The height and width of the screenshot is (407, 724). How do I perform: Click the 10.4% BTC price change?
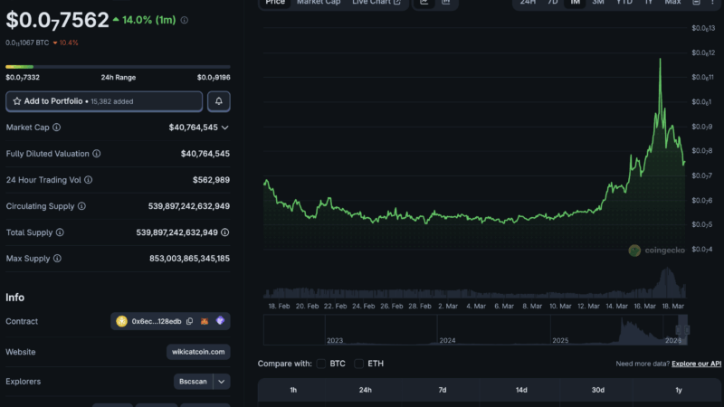click(65, 43)
